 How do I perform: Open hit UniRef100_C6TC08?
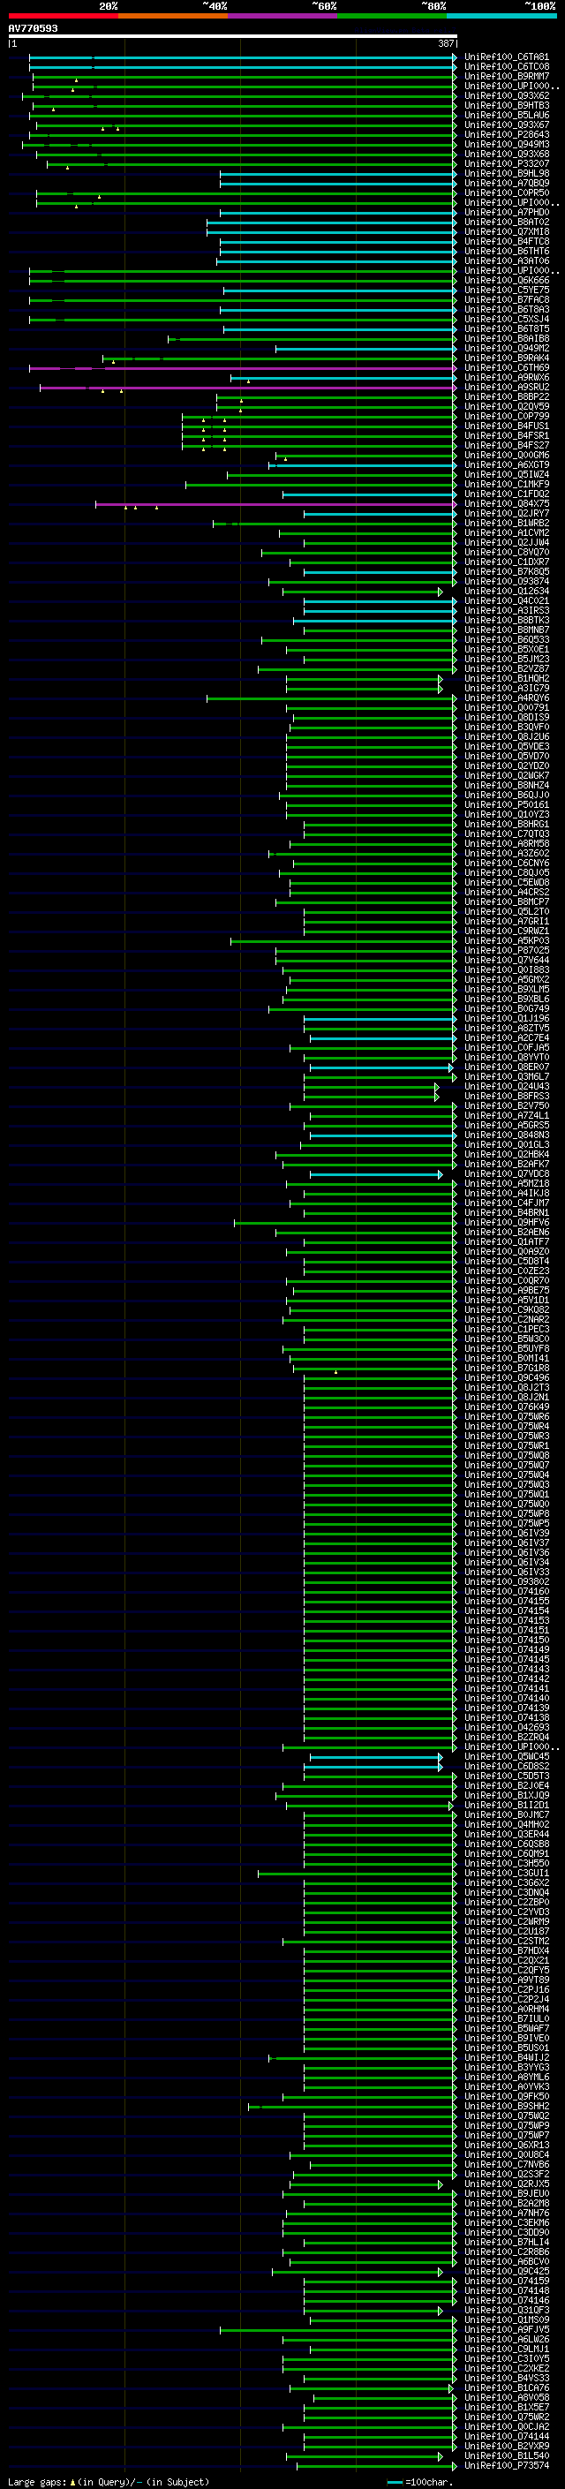tap(507, 67)
